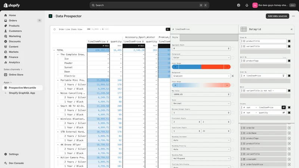Viewport: 299px width, 168px height.
Task: Open Analytics in the sidebar
Action: (x=14, y=62)
